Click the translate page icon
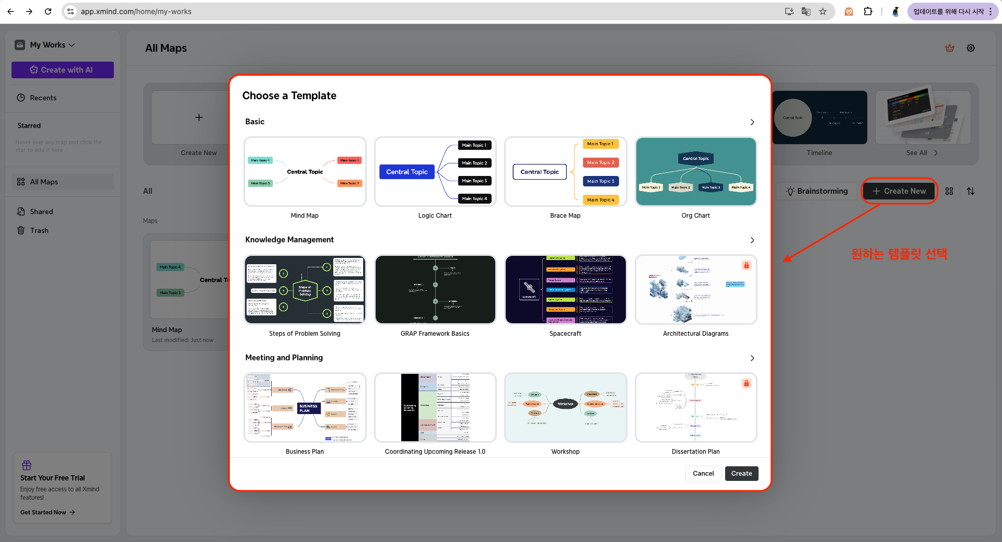The height and width of the screenshot is (542, 1002). [x=806, y=11]
